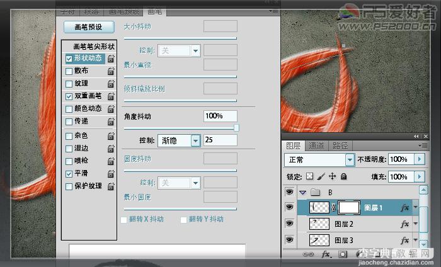Viewport: 441px width, 267px height.
Task: Click the fx effects icon on 图层 1
Action: (x=405, y=208)
